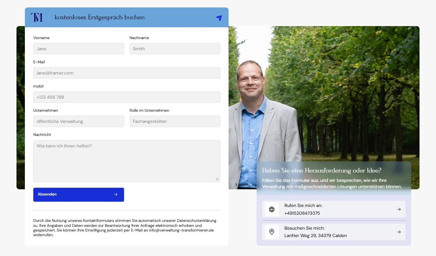Viewport: 436px width, 256px height.
Task: Open the Lanfter Weg 29 address link
Action: click(x=316, y=236)
